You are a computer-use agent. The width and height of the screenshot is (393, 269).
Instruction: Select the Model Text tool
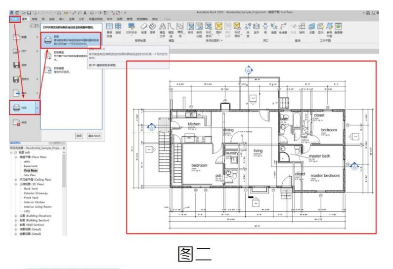point(163,30)
